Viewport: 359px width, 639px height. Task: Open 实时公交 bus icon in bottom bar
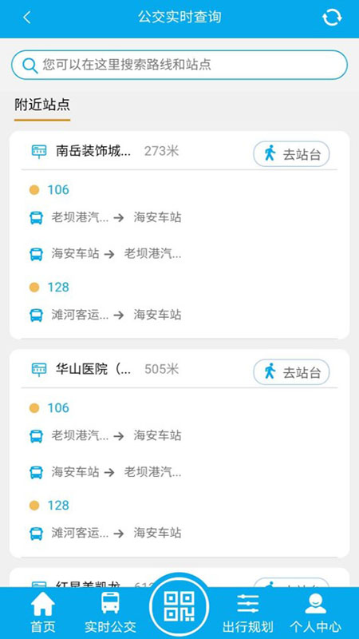[x=110, y=603]
